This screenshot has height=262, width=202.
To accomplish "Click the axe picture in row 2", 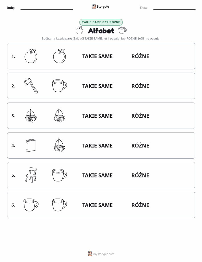I will point(31,86).
